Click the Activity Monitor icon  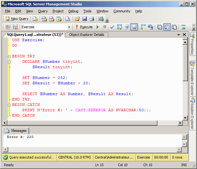(x=101, y=19)
